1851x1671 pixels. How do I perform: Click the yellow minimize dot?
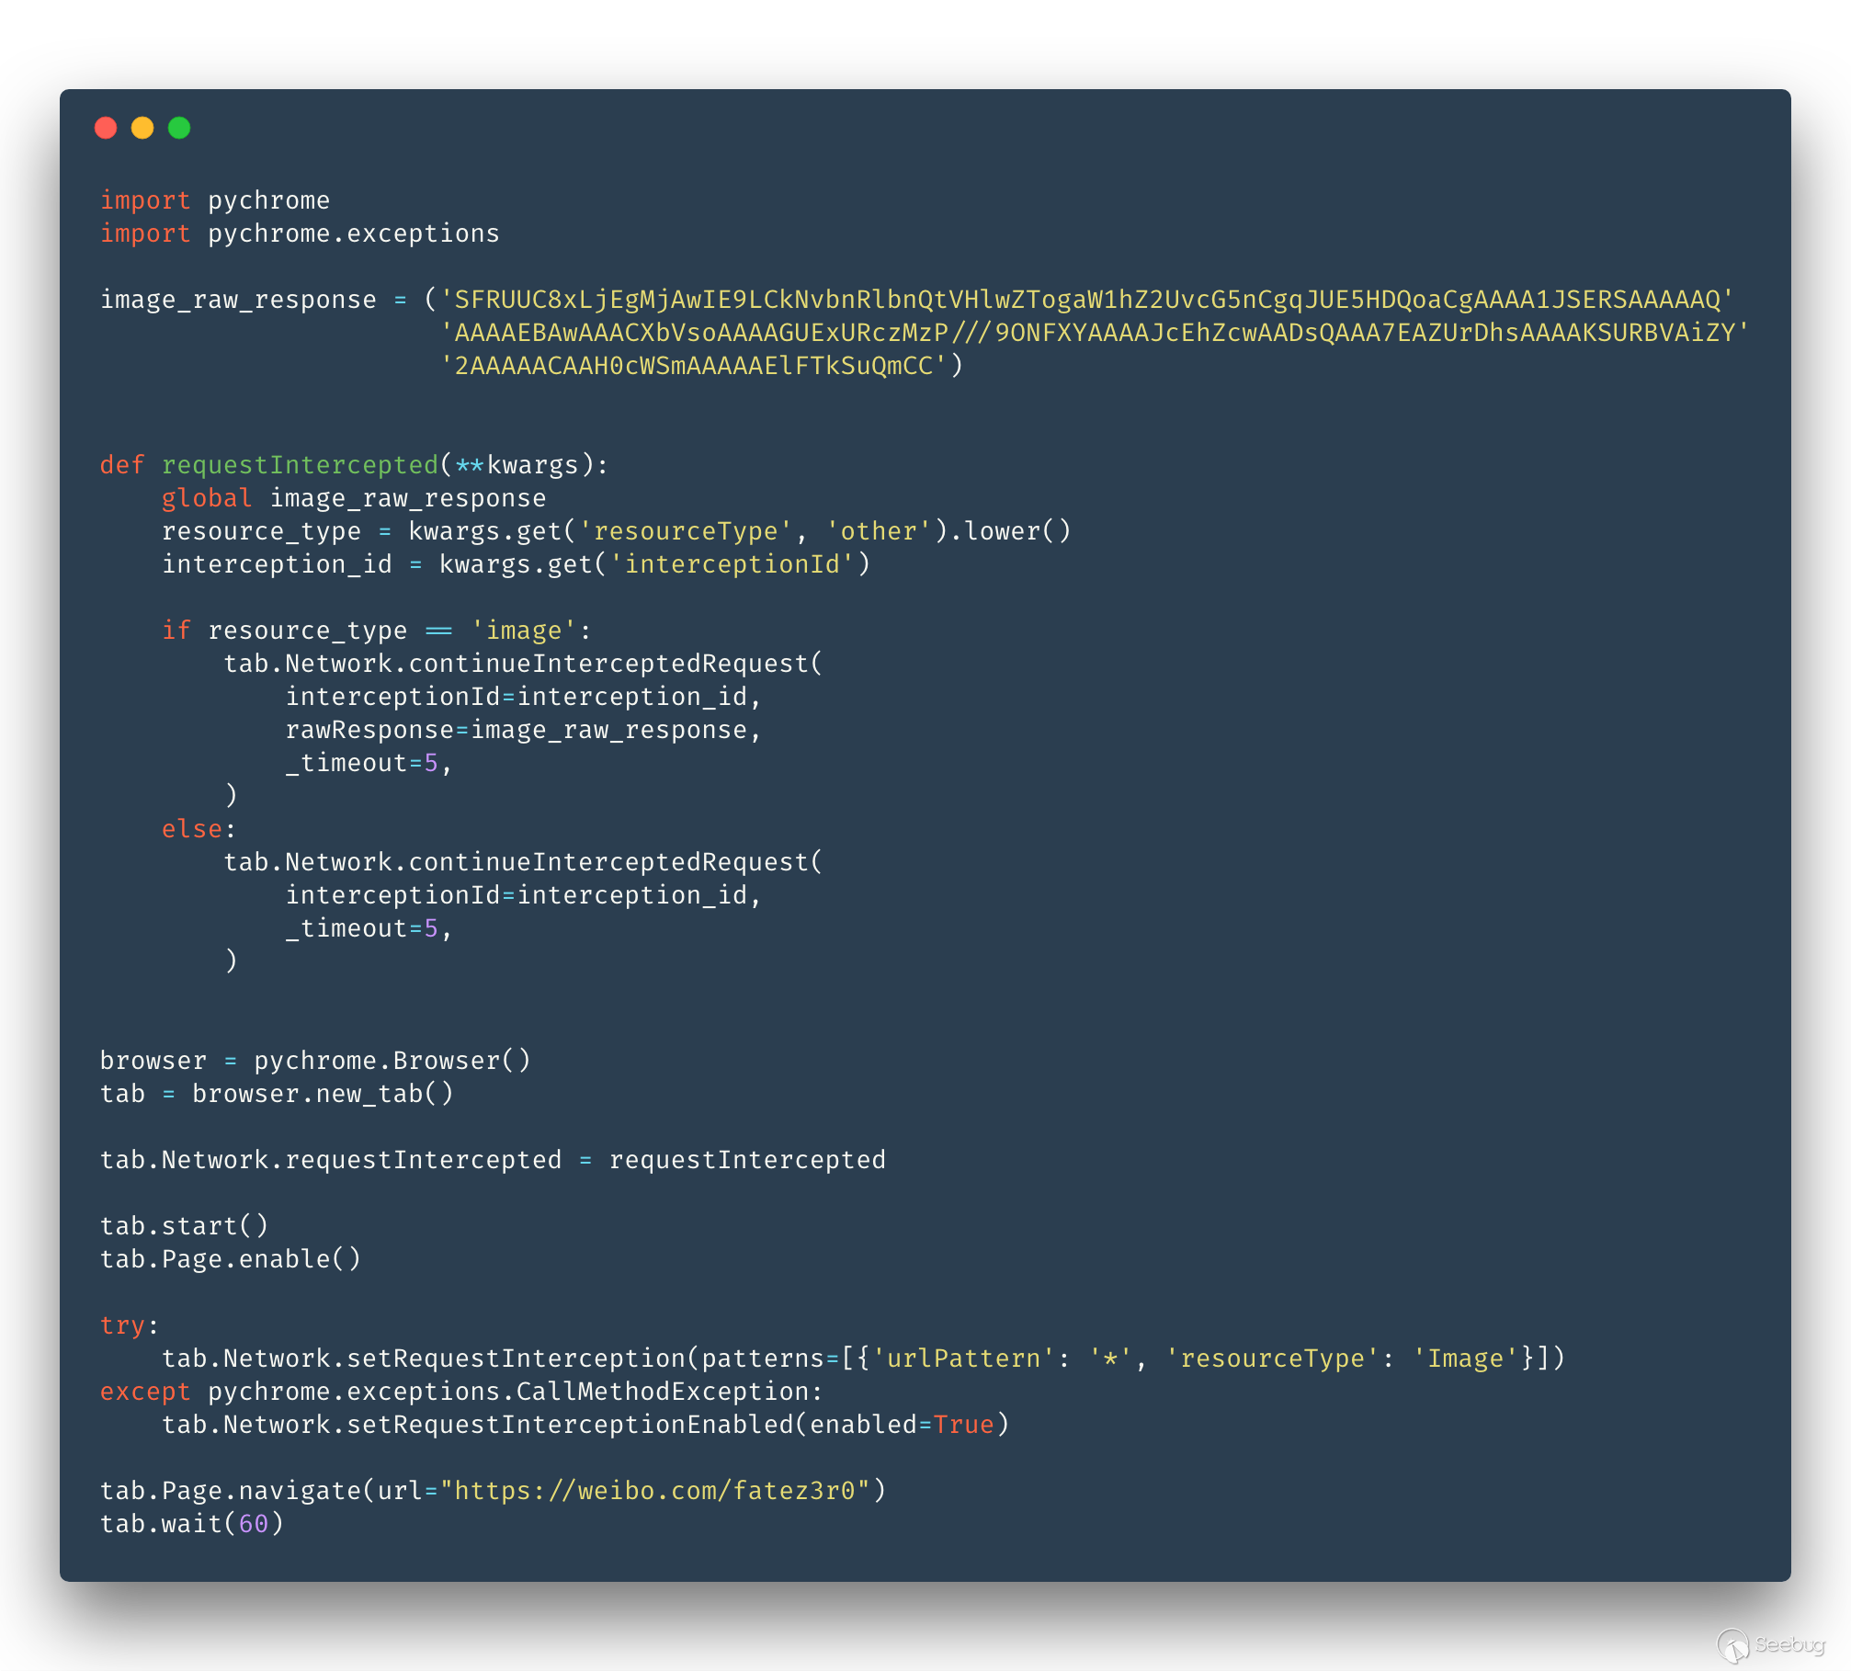point(142,128)
